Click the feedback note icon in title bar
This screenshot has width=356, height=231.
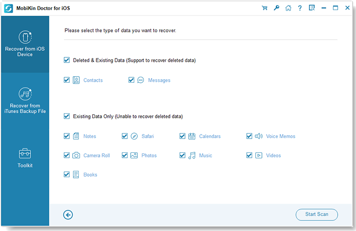[x=311, y=8]
